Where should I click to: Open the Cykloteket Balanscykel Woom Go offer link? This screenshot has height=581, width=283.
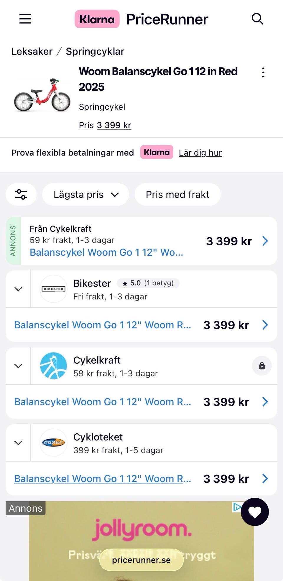(x=103, y=479)
